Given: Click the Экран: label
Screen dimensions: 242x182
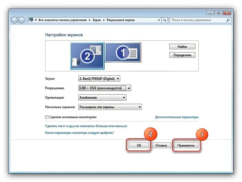Looking at the screenshot, I should pyautogui.click(x=50, y=79).
